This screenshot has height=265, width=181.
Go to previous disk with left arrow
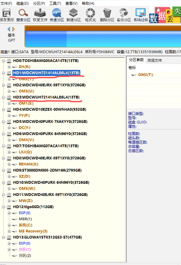pyautogui.click(x=9, y=29)
